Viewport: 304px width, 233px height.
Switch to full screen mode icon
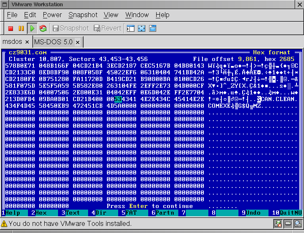click(x=142, y=28)
